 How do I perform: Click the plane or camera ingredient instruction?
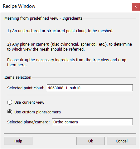point(70,47)
